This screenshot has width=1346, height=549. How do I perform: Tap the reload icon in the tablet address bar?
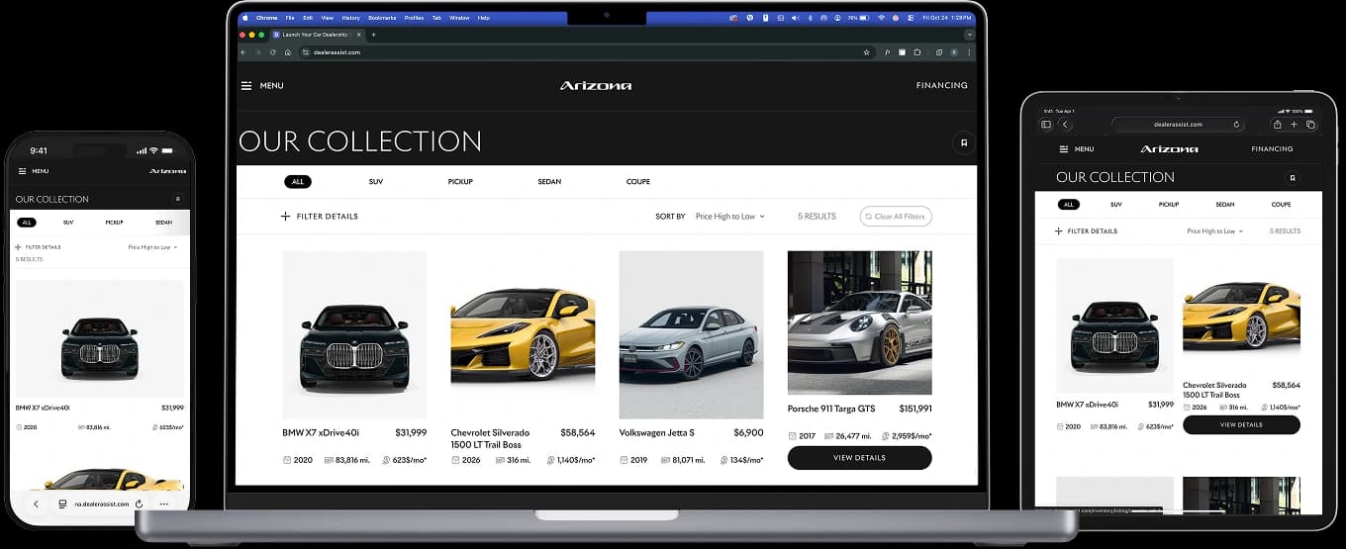(1236, 125)
